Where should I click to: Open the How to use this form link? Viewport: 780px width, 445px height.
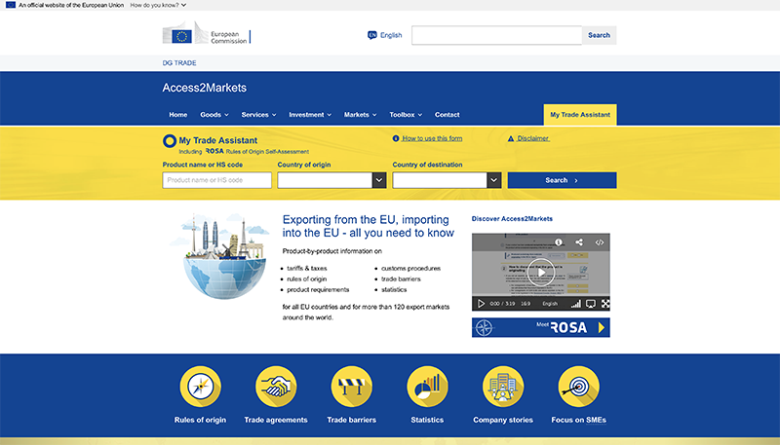(x=432, y=138)
